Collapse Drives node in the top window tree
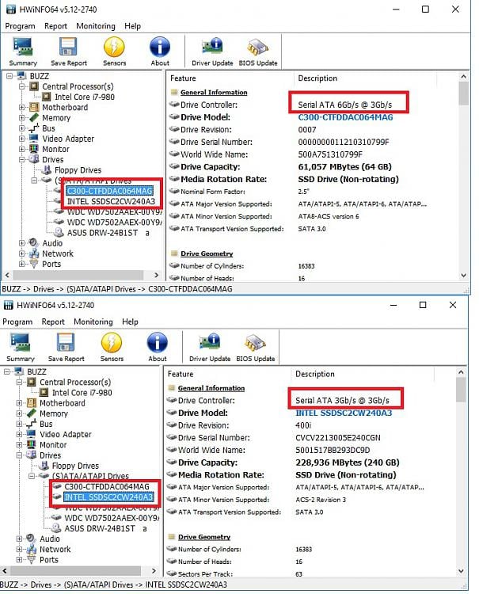Viewport: 479px width, 594px height. pyautogui.click(x=22, y=159)
